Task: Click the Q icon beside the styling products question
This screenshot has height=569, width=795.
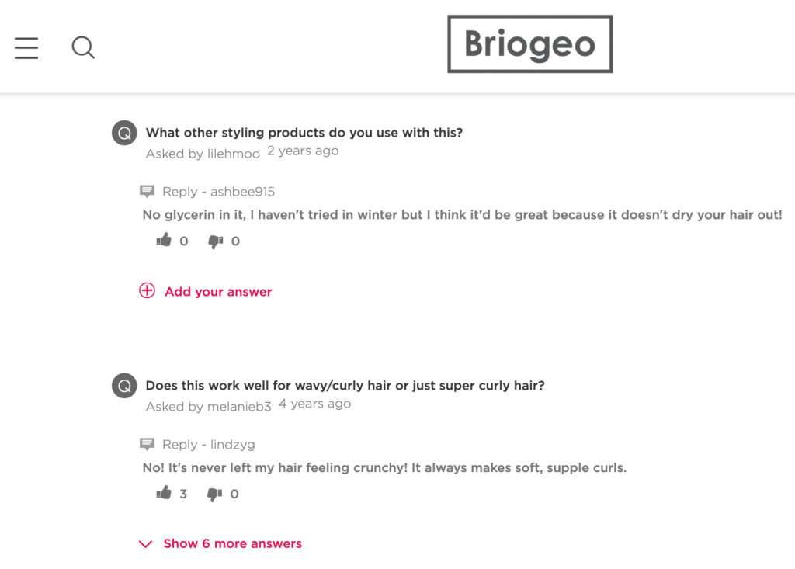Action: (x=124, y=133)
